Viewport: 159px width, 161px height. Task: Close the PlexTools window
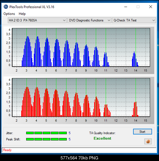pos(151,7)
